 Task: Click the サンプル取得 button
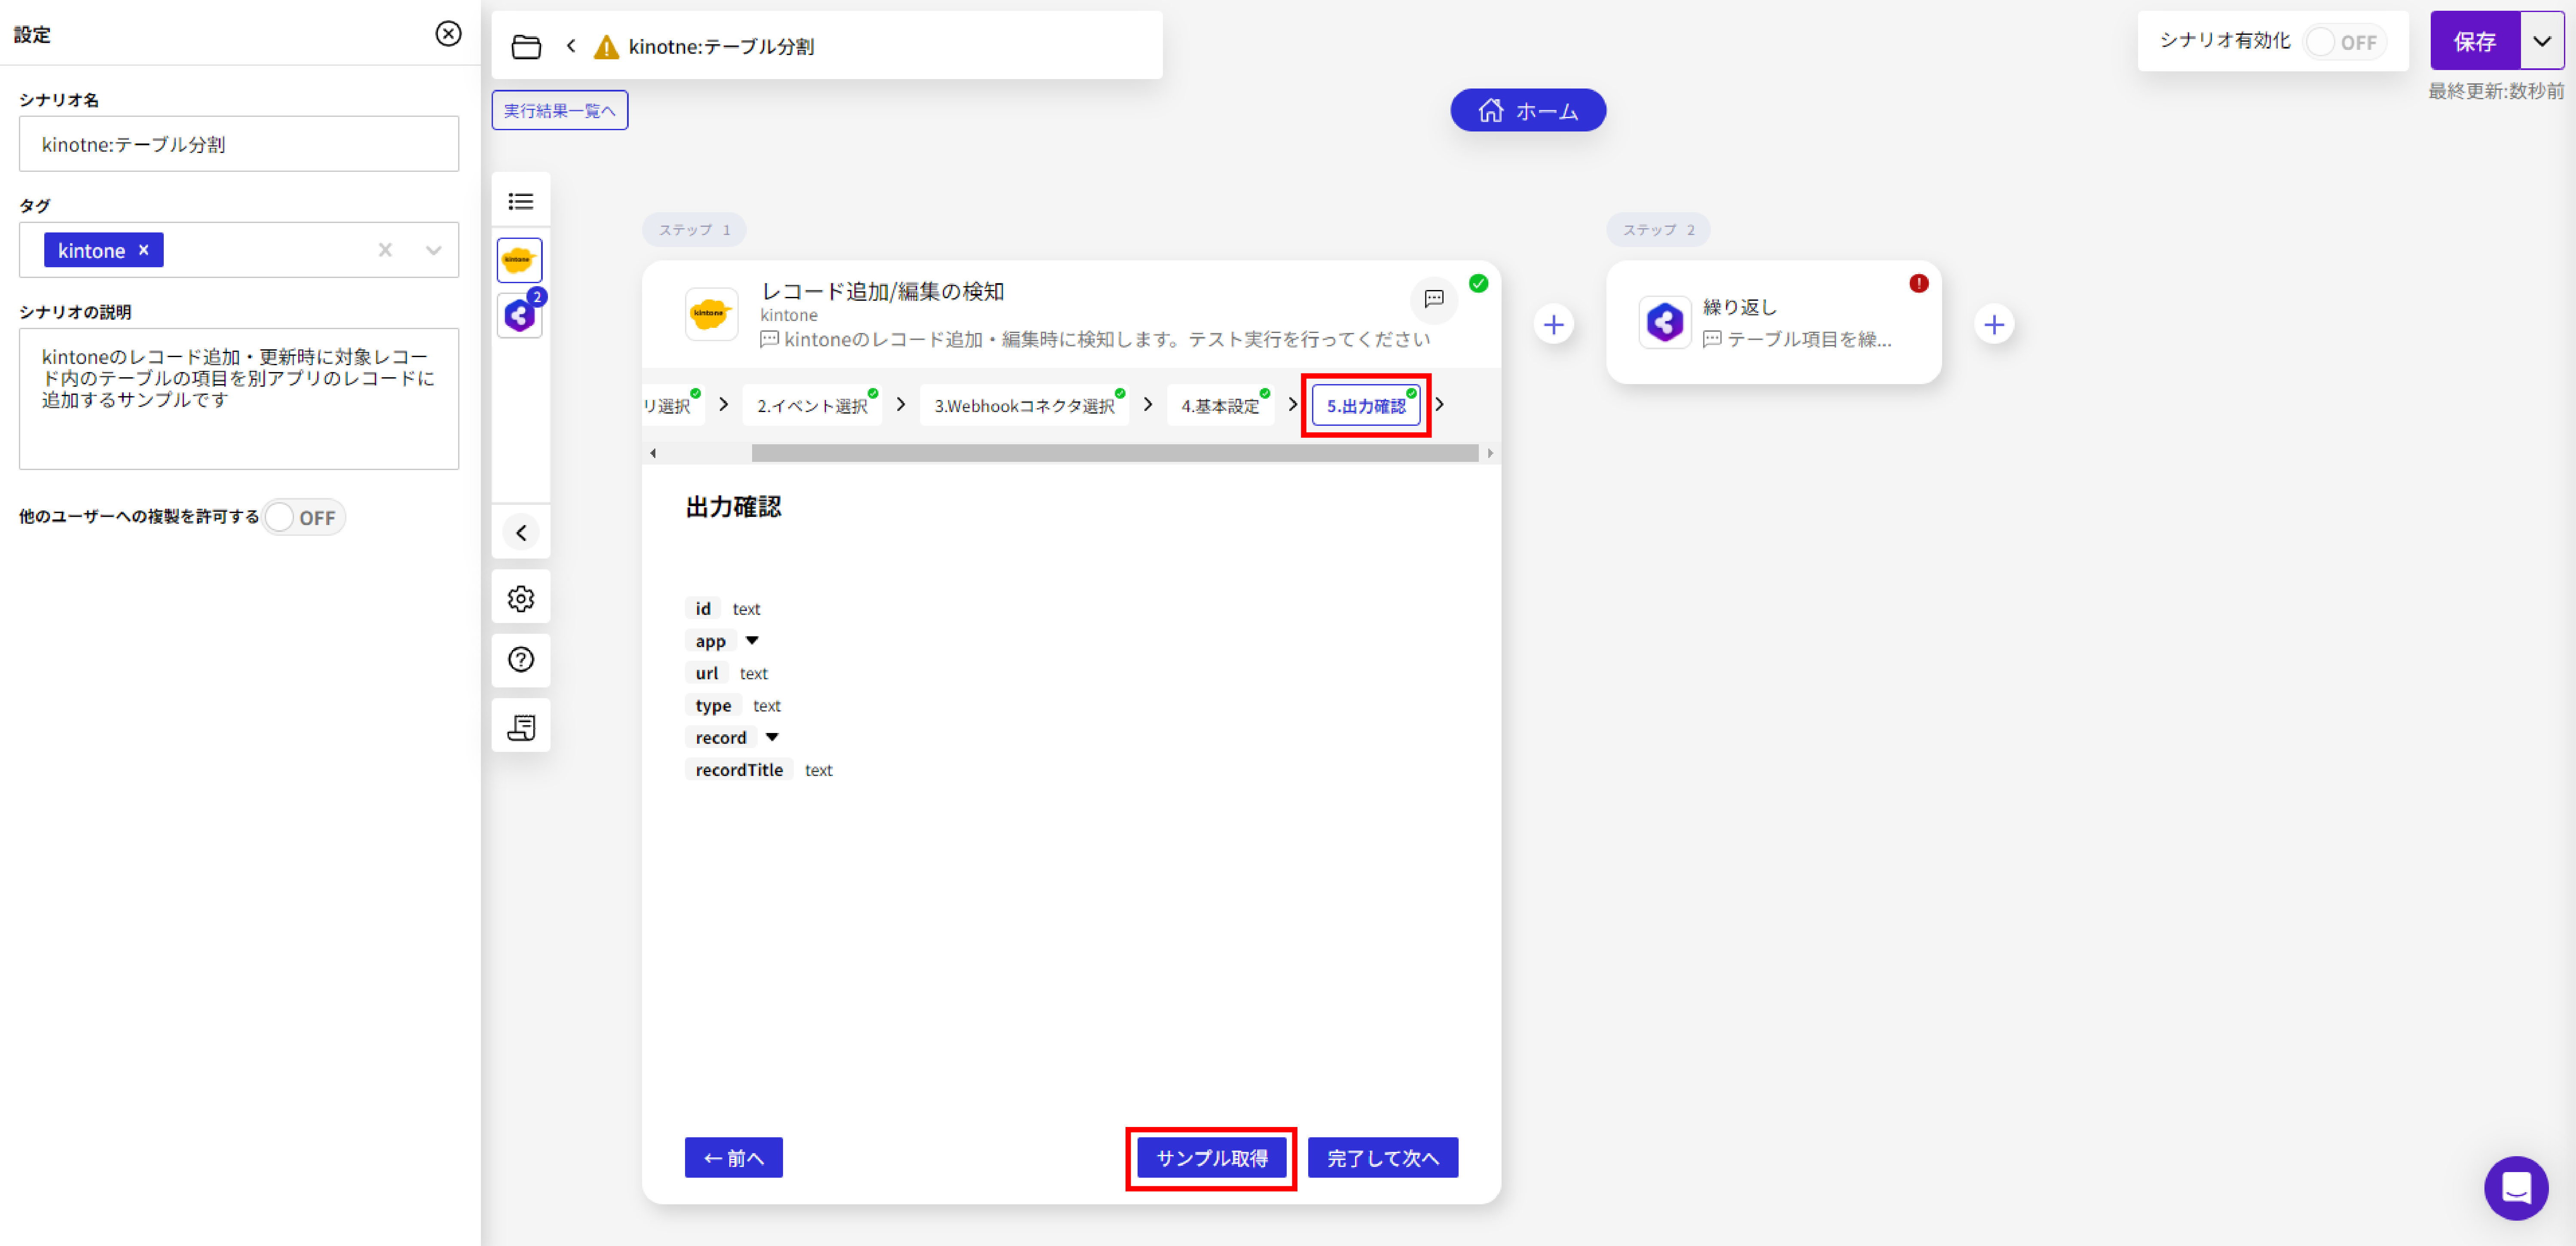(x=1211, y=1157)
